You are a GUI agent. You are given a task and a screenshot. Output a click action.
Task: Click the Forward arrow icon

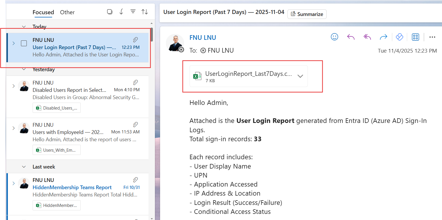pyautogui.click(x=383, y=37)
